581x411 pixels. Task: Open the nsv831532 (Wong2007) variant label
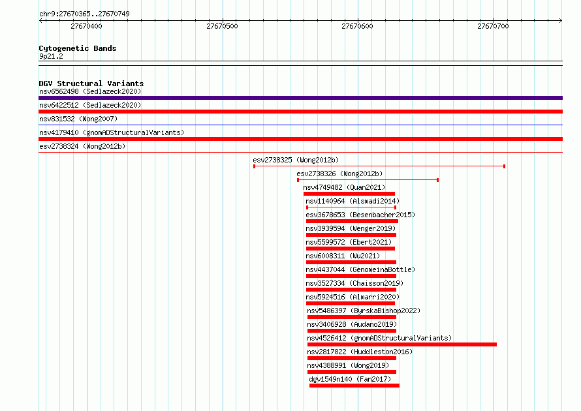[78, 119]
